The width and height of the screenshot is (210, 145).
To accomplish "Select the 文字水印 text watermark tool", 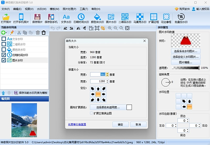I will tap(66, 18).
